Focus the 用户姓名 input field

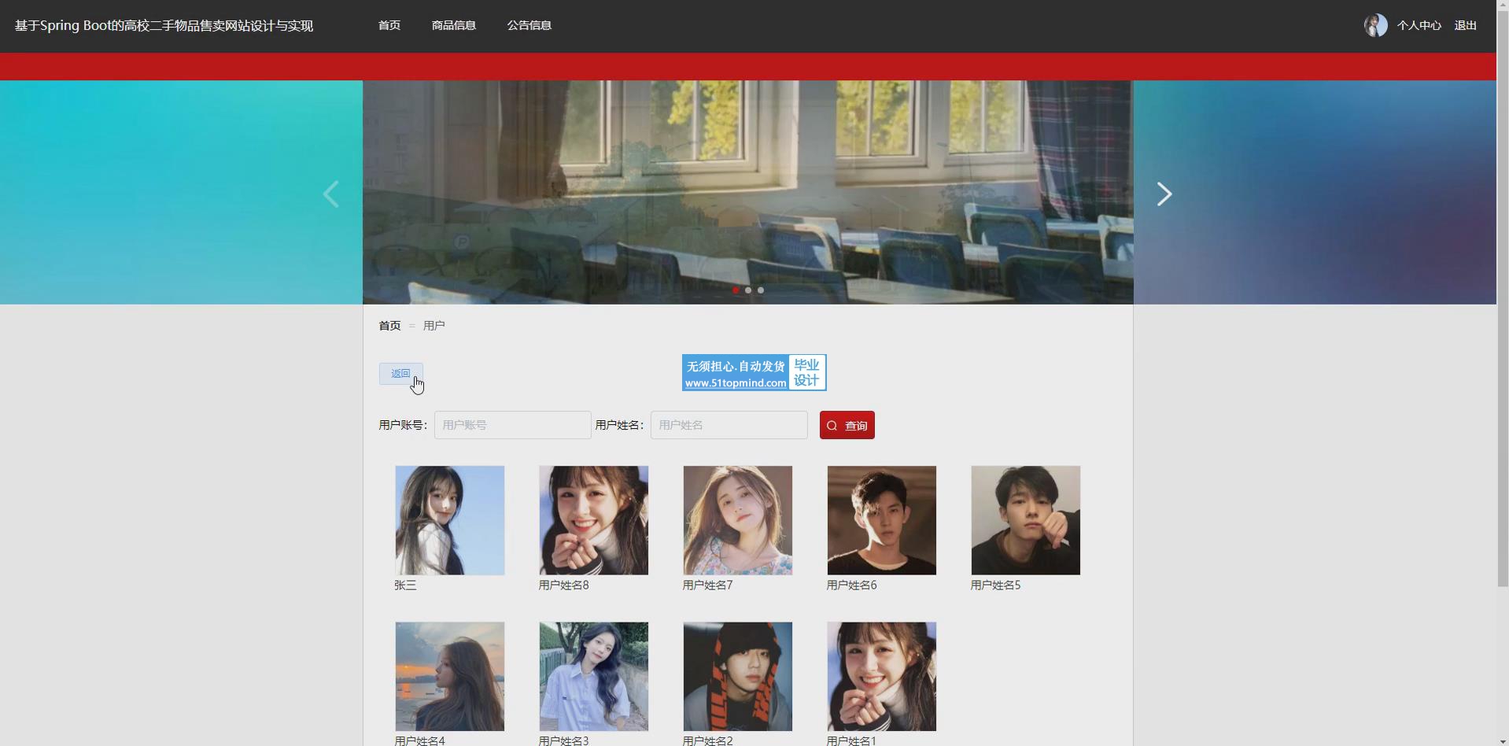point(729,425)
